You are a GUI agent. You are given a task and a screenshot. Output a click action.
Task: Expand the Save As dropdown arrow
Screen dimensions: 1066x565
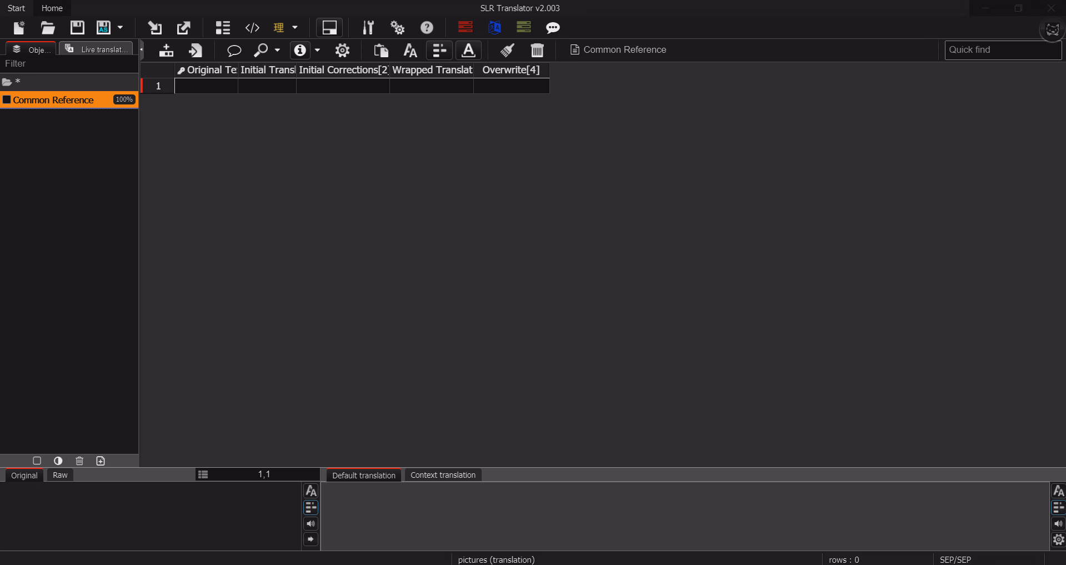120,28
